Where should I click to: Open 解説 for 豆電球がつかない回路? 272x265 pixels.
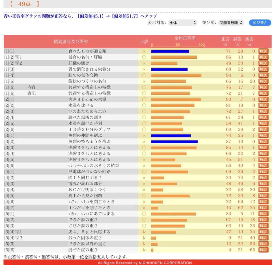(x=263, y=172)
